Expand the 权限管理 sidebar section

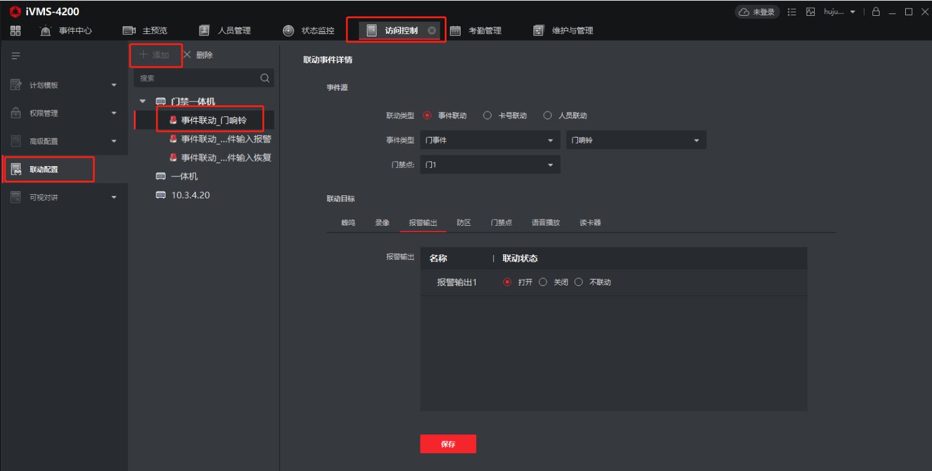[x=64, y=113]
